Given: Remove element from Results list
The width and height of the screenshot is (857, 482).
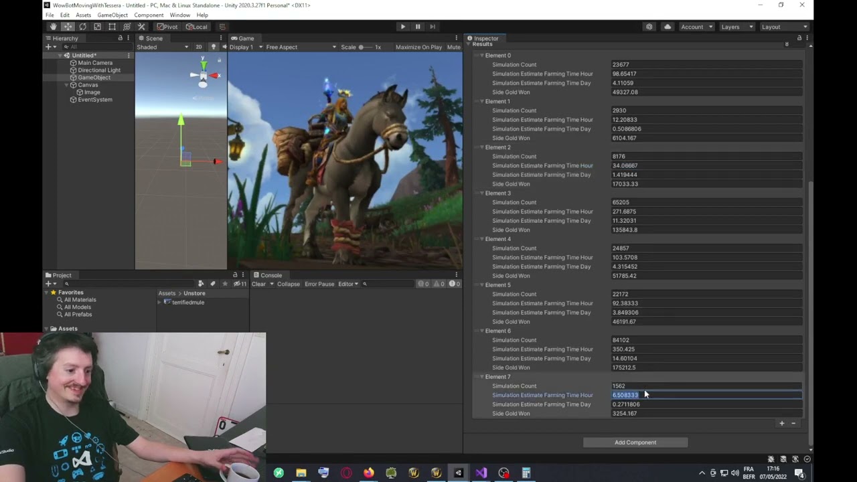Looking at the screenshot, I should [x=793, y=423].
